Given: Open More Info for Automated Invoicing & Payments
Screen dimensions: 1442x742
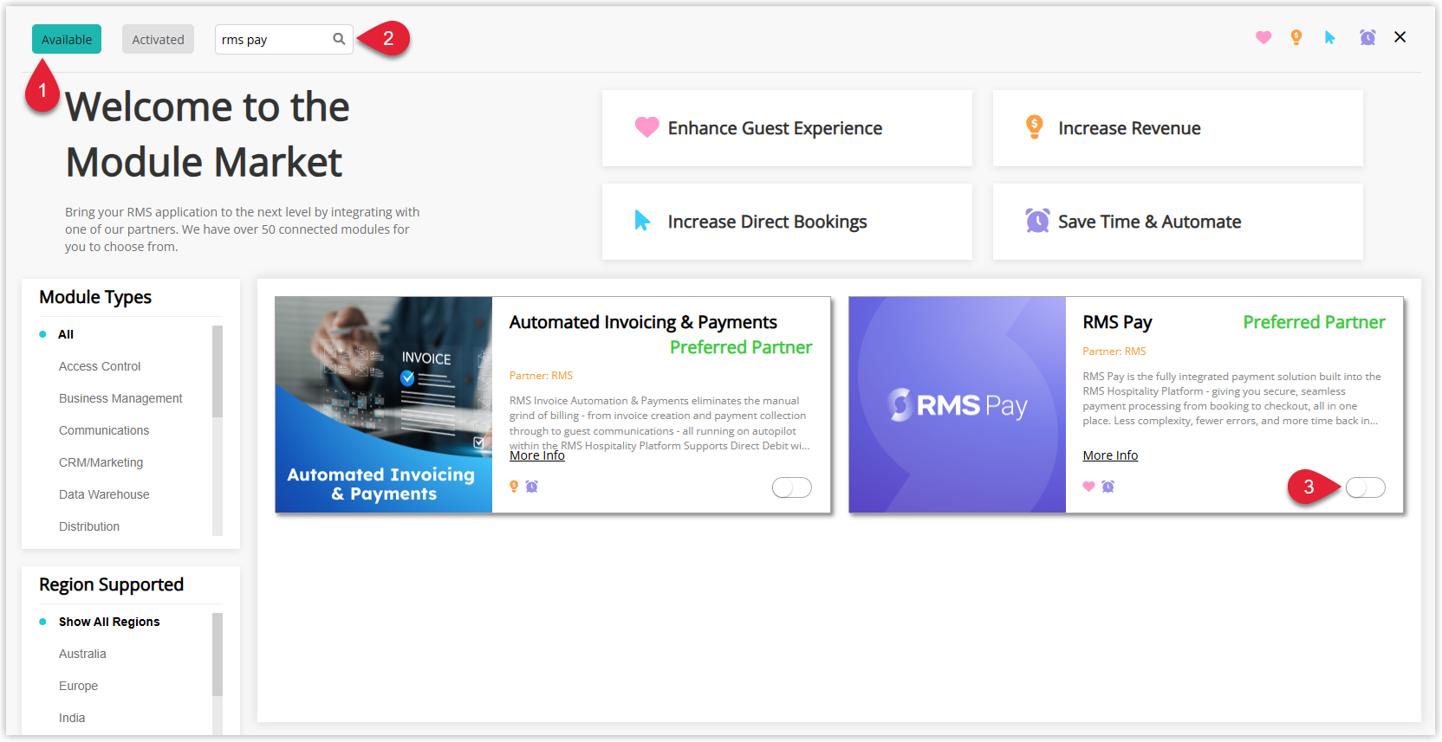Looking at the screenshot, I should (536, 455).
